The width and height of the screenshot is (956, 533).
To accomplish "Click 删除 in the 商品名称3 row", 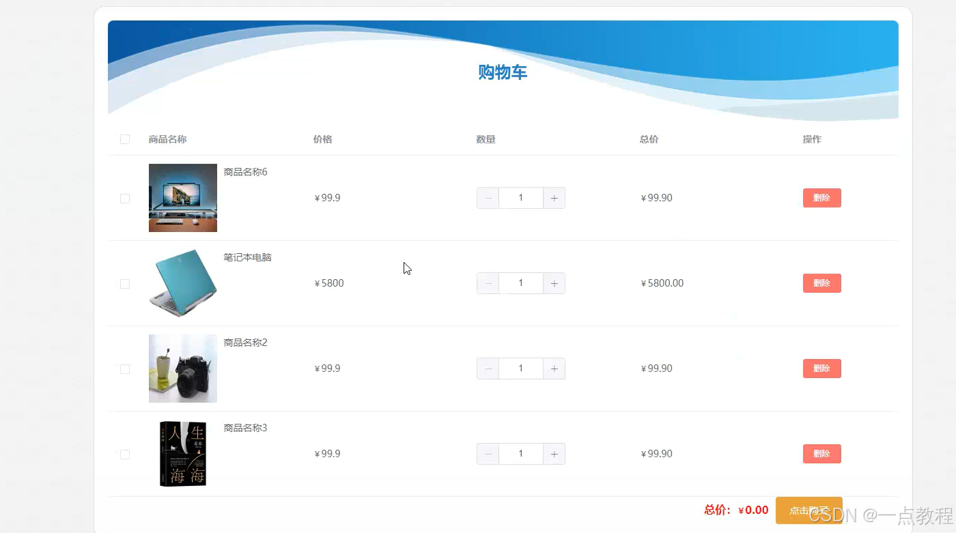I will click(x=821, y=454).
